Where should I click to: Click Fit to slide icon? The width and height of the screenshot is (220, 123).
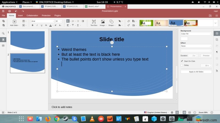pos(184,112)
